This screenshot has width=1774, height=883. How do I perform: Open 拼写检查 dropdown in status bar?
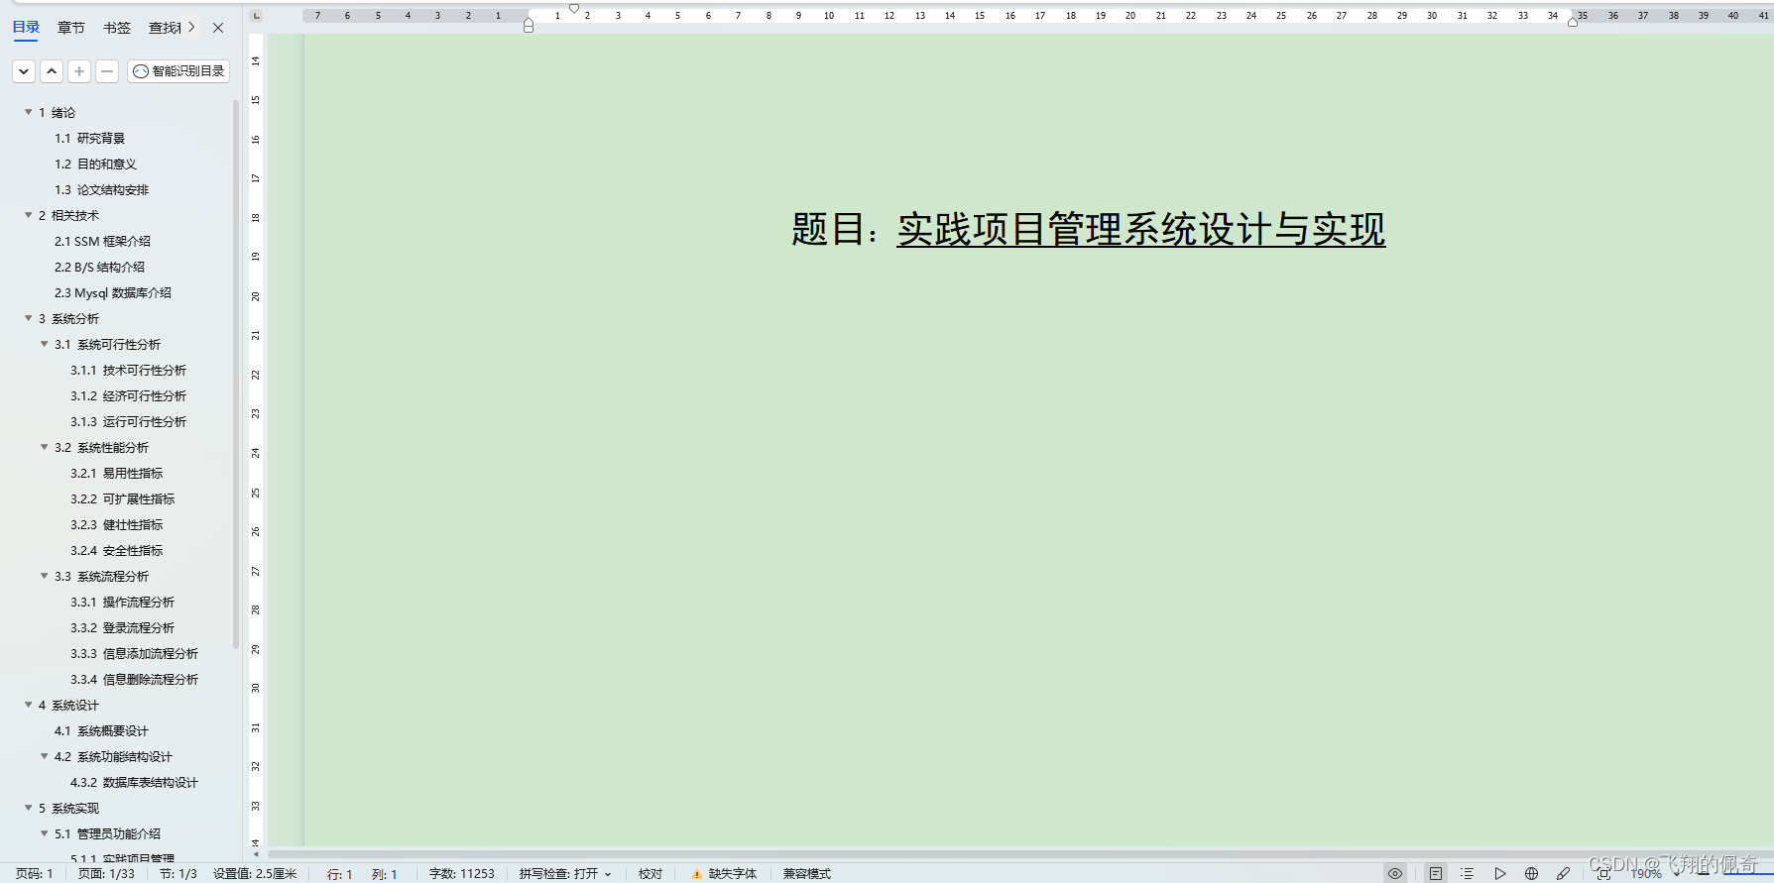pyautogui.click(x=565, y=874)
